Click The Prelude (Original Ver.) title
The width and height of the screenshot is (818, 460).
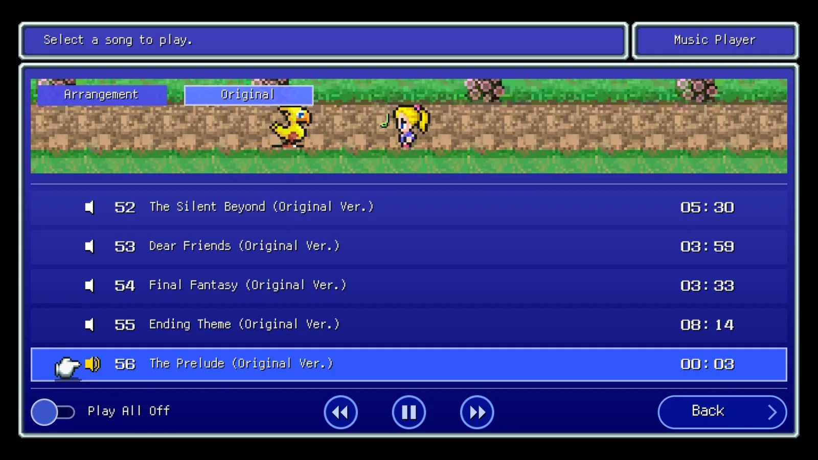241,364
